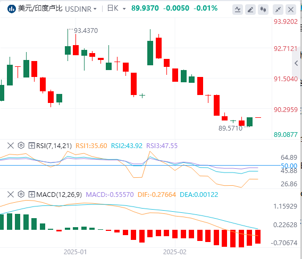Screen dimensions: 302x259
Task: Open RSI indicator settings gear
Action: [21, 145]
